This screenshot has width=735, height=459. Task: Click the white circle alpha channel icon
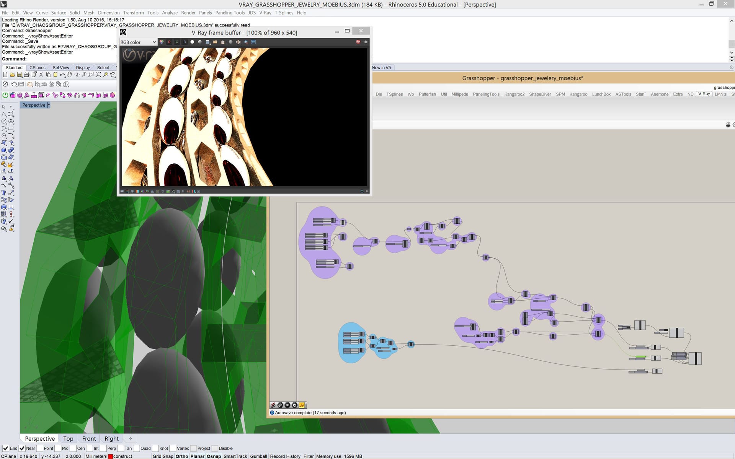(192, 42)
